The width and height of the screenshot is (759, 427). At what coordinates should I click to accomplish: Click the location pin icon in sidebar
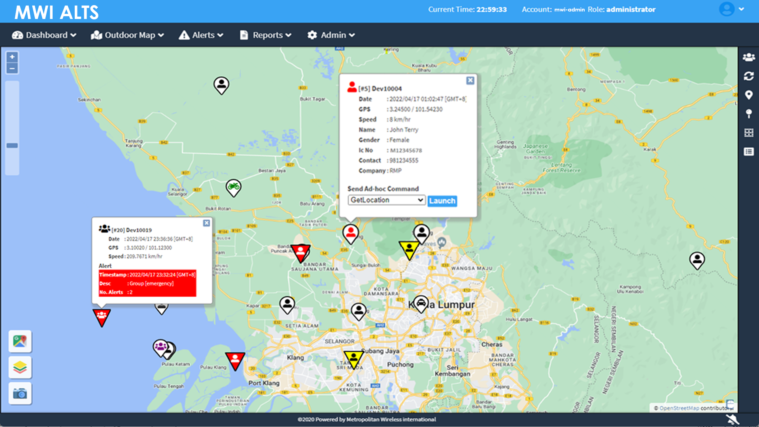748,95
